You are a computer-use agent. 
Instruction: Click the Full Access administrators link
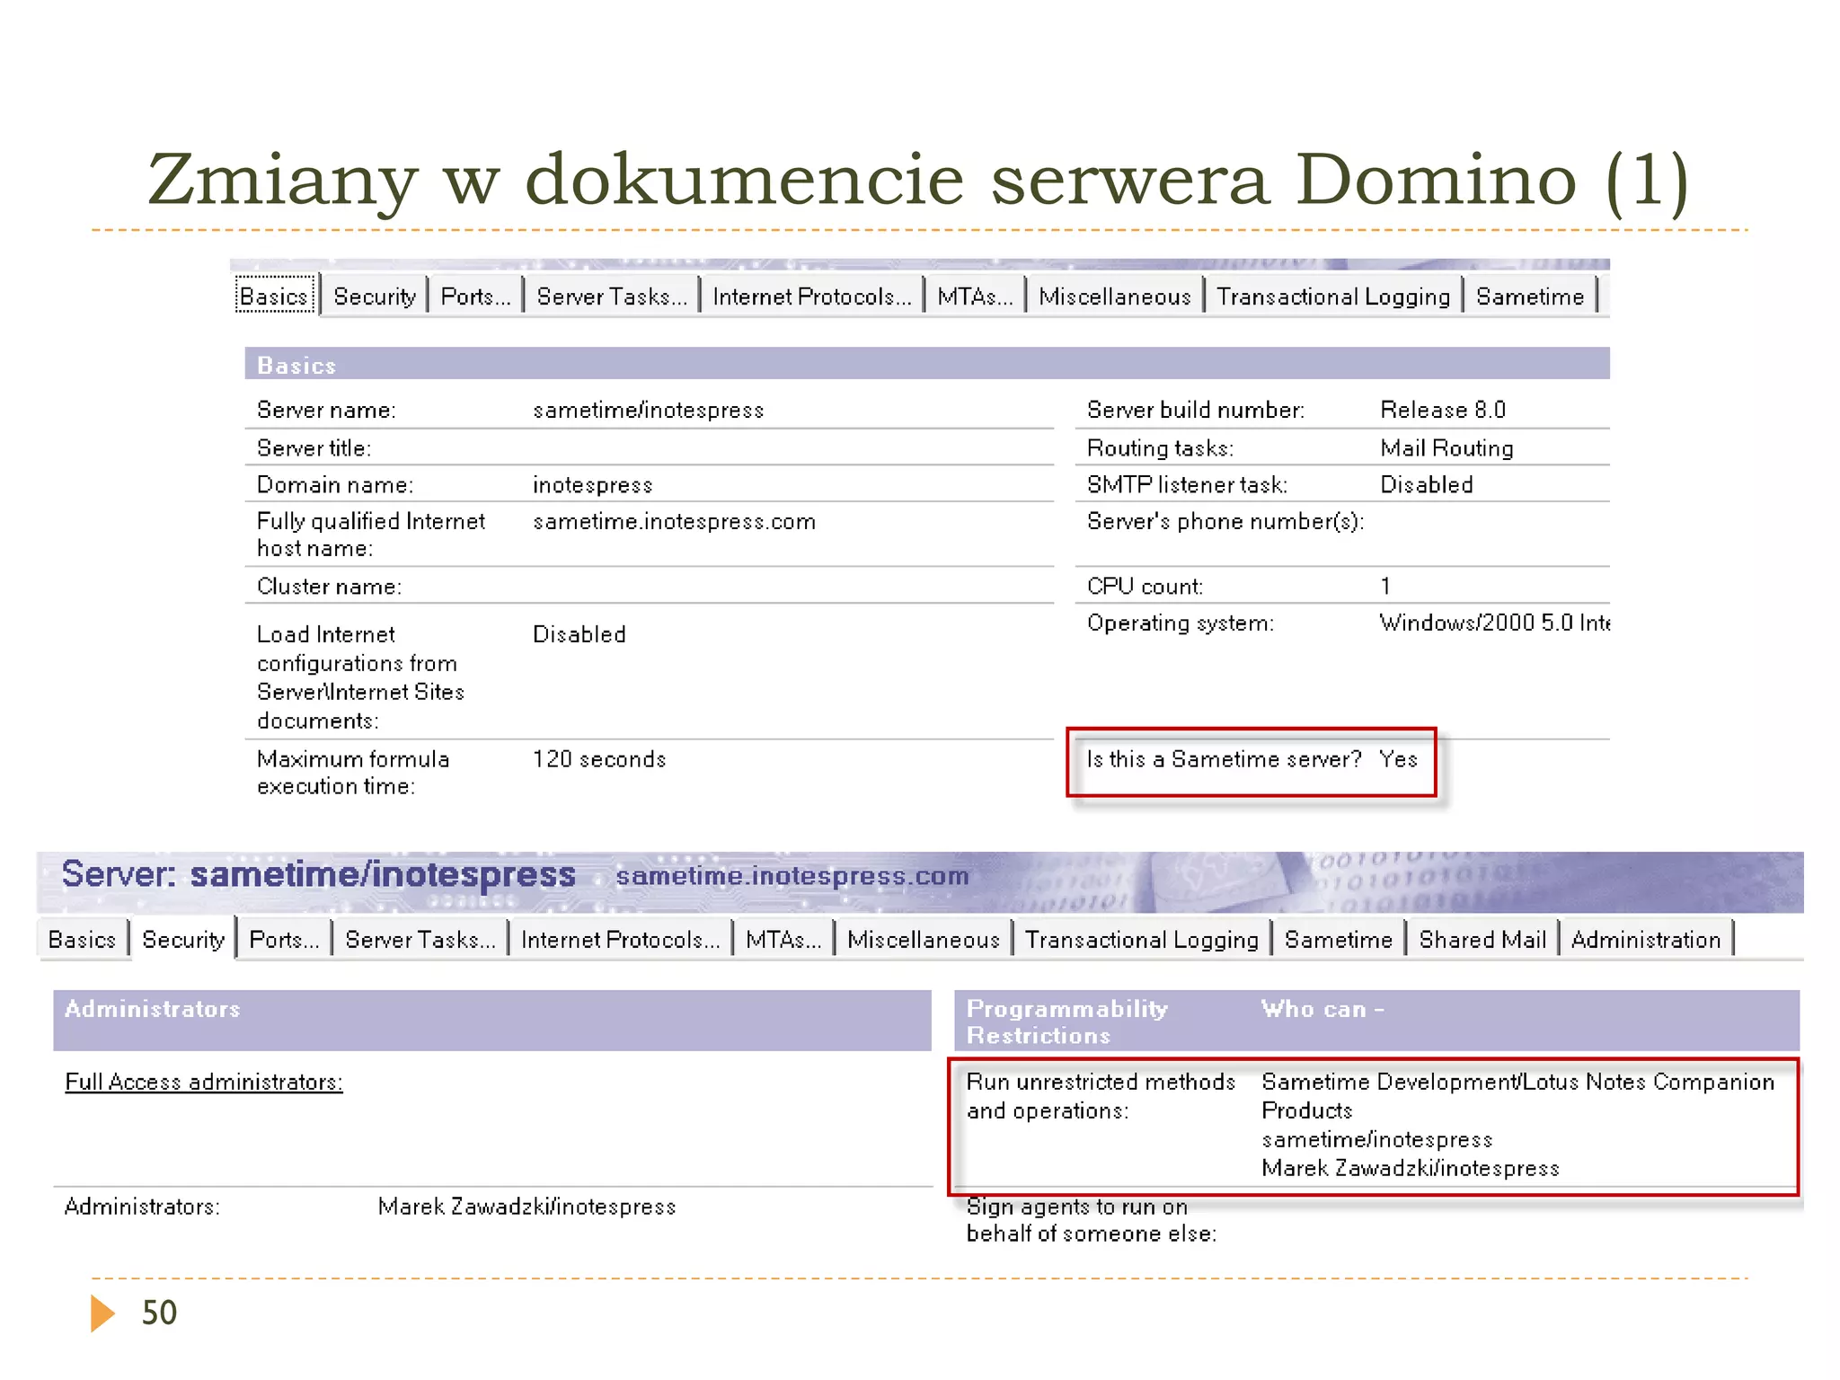204,1082
